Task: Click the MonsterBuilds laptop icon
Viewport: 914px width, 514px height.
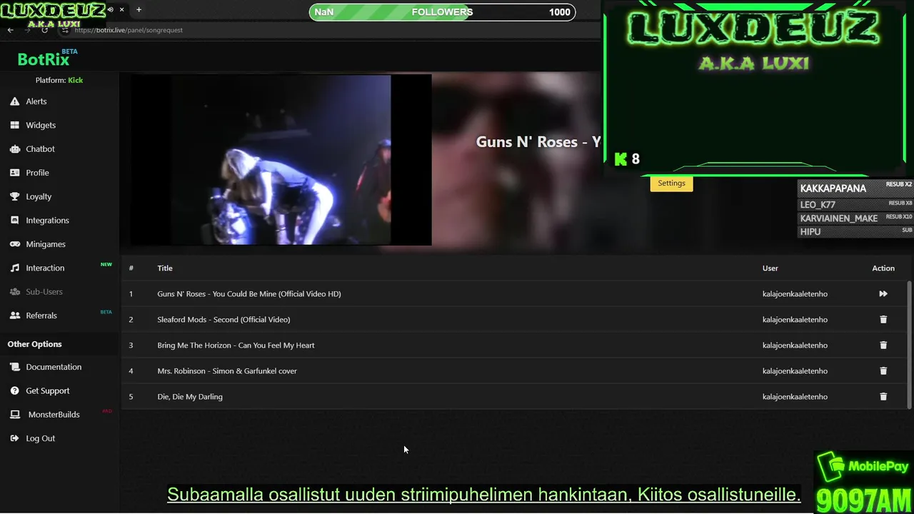Action: [x=14, y=414]
